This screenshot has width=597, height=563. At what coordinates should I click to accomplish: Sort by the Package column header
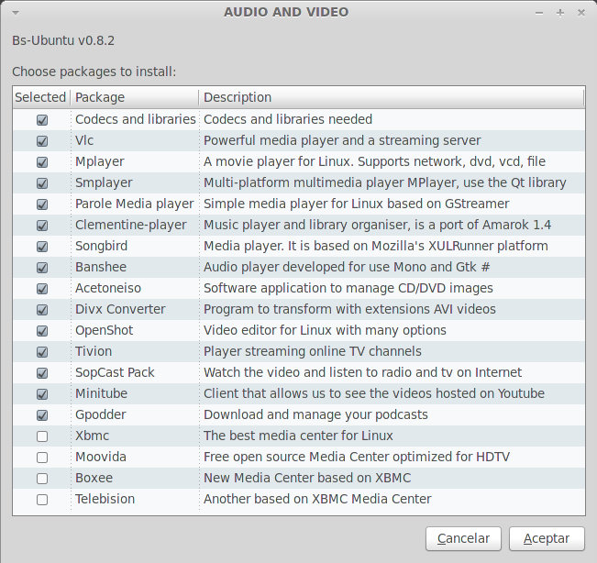point(135,97)
